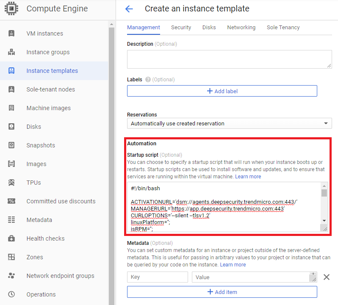Remove the metadata row with X

(x=326, y=277)
